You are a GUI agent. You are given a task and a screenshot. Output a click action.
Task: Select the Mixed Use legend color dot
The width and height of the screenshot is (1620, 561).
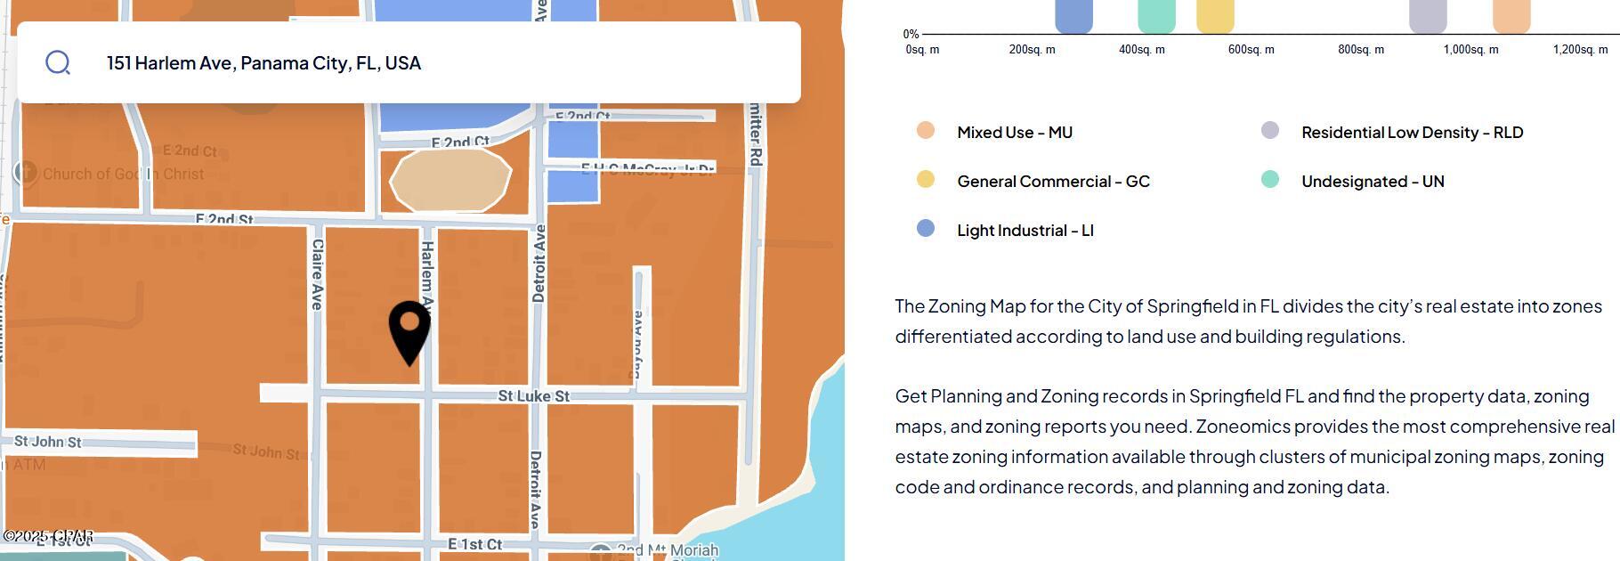coord(926,131)
